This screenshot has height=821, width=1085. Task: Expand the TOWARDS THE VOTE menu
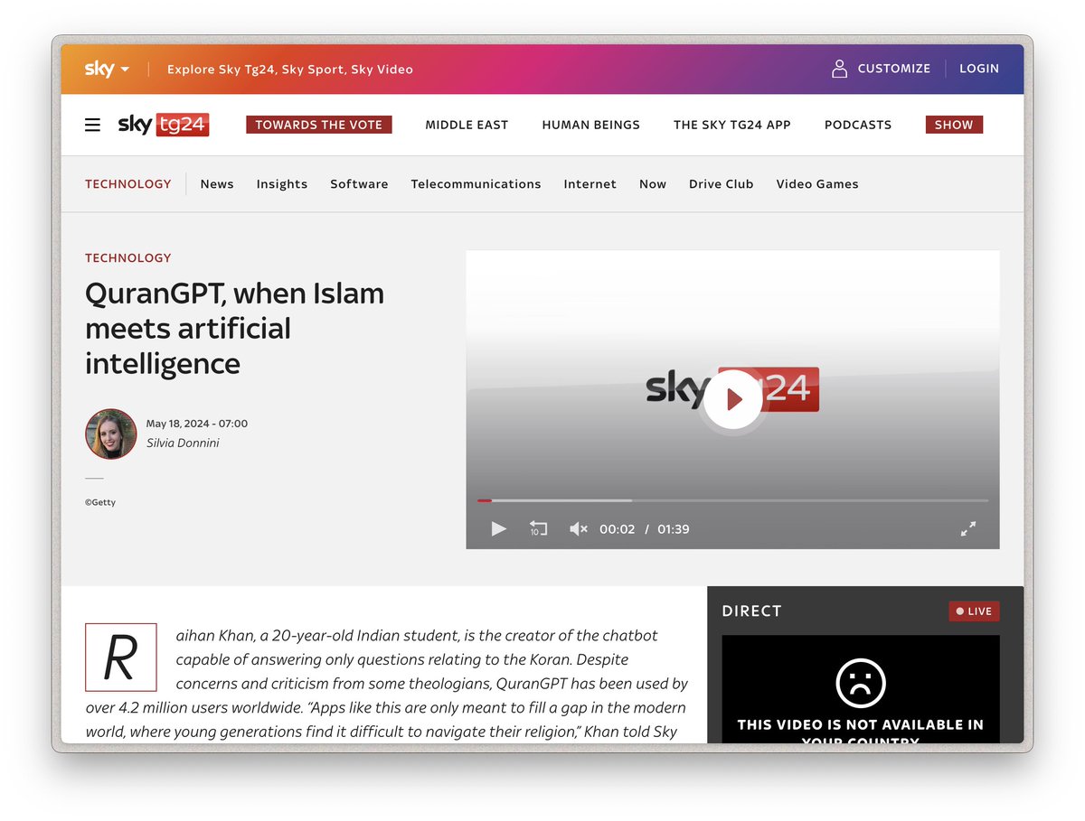318,125
